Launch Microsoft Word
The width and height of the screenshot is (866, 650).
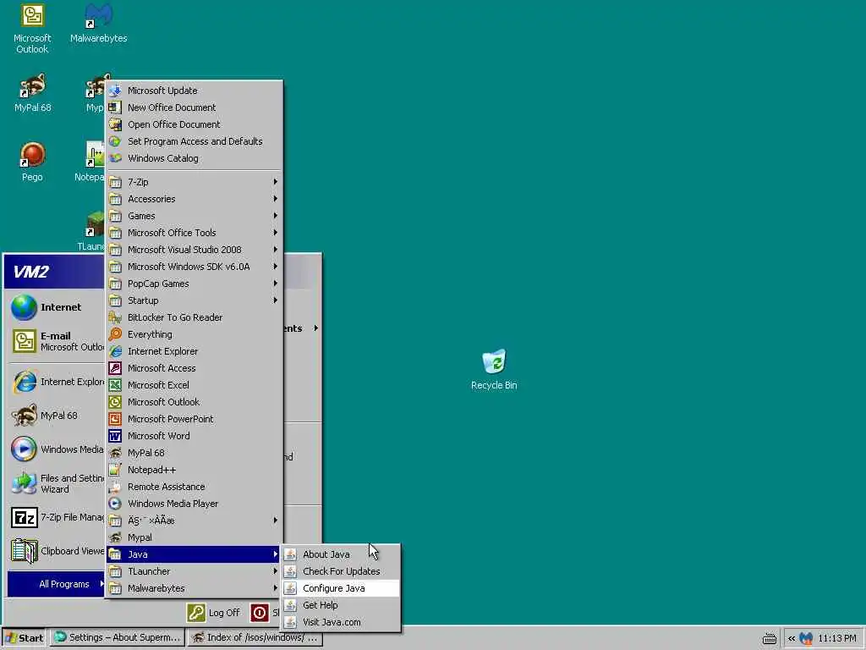tap(194, 436)
